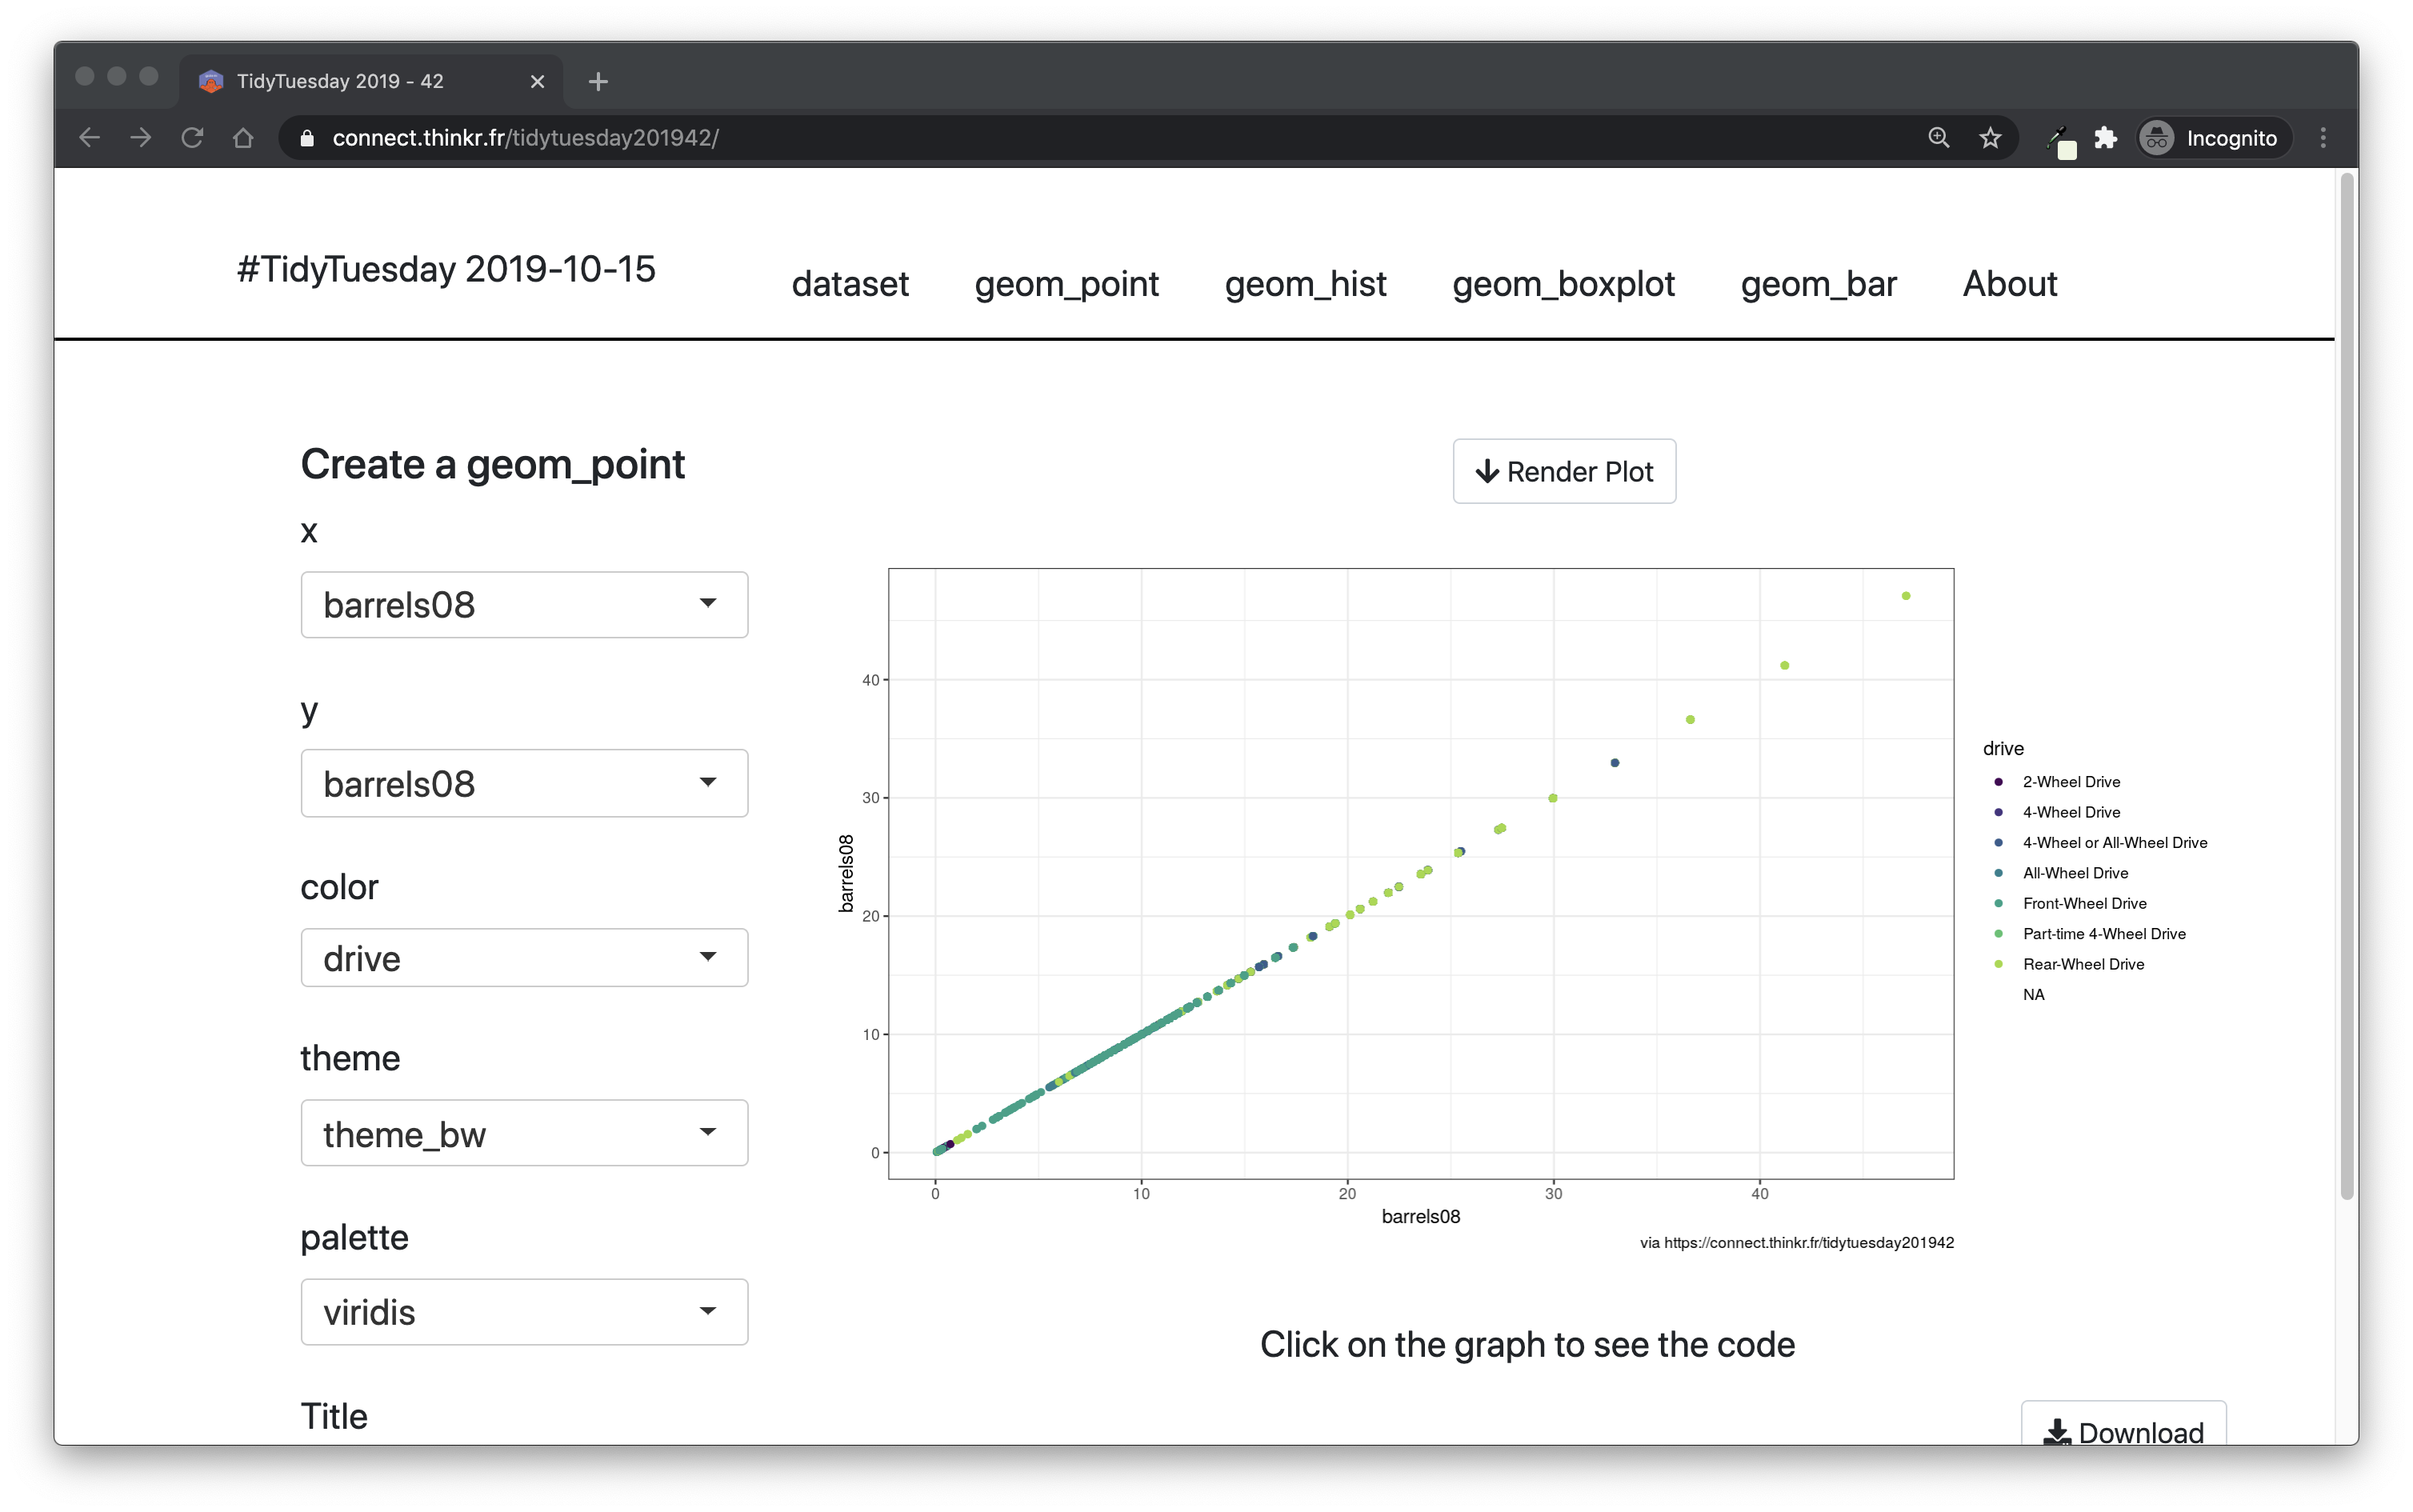Navigate to the geom_hist tab
2413x1512 pixels.
pos(1305,282)
